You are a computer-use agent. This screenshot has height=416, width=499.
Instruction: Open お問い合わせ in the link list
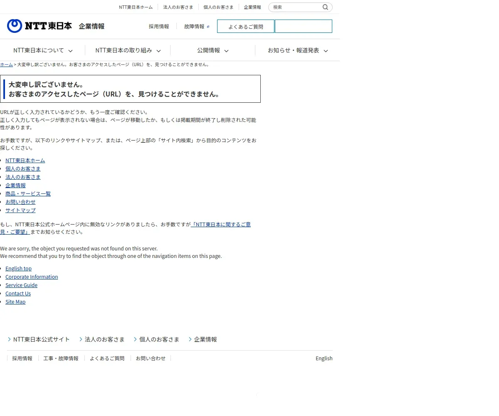pyautogui.click(x=20, y=202)
